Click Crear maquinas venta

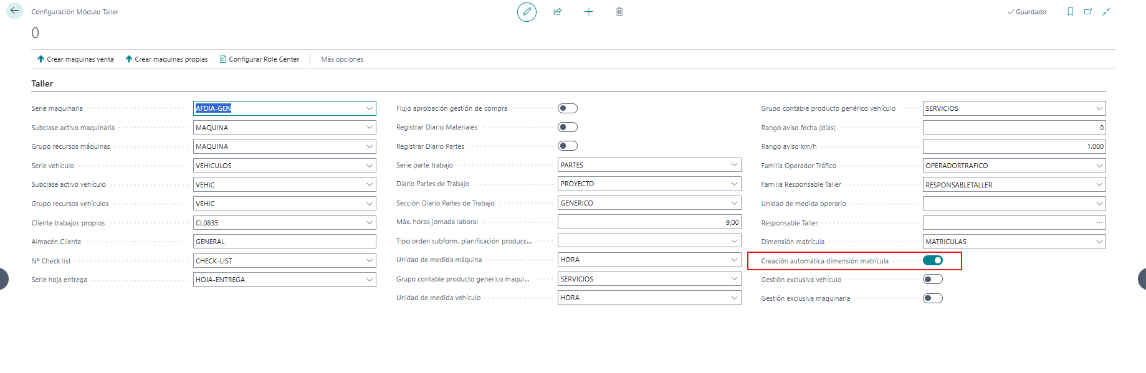click(x=75, y=59)
